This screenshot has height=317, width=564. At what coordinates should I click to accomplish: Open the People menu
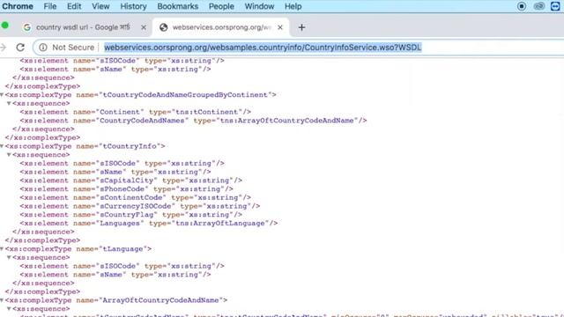(x=221, y=6)
